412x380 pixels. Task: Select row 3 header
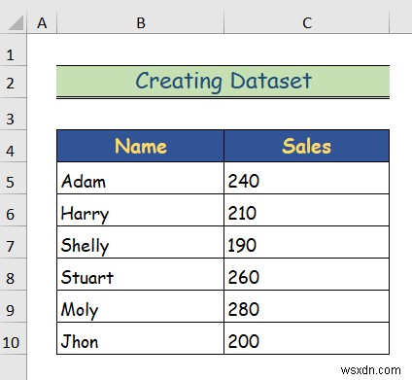(x=13, y=114)
